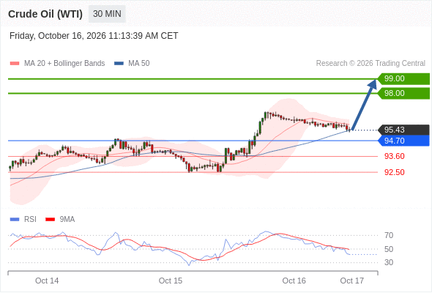Click the 95.43 current price tag
Screen dimensions: 432x293
[x=403, y=130]
